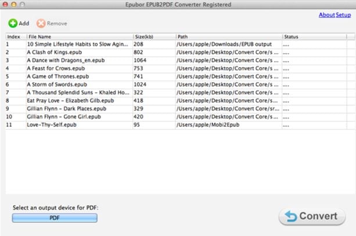Sort by the File Name column header
Screen dimensions: 356x236
click(x=80, y=36)
